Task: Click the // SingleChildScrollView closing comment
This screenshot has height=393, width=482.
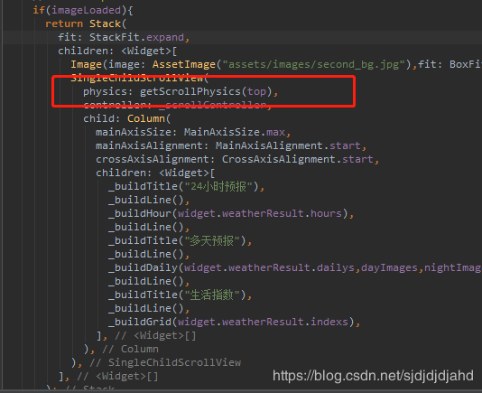Action: [165, 362]
